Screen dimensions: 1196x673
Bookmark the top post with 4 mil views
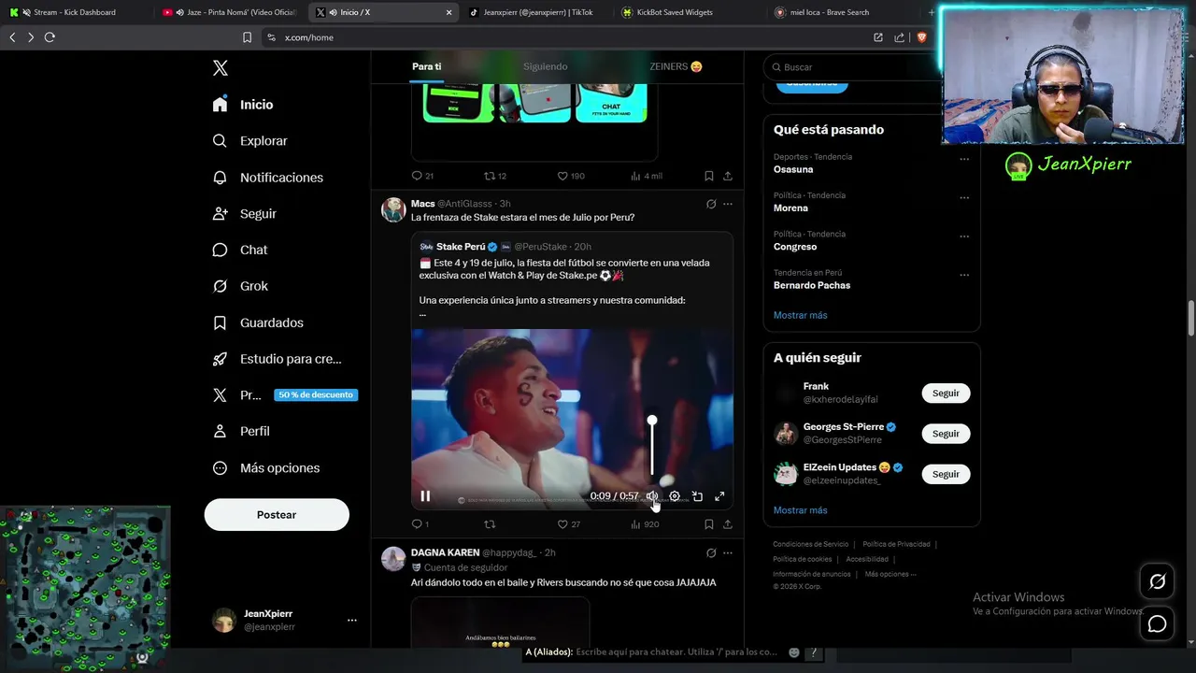pos(709,176)
